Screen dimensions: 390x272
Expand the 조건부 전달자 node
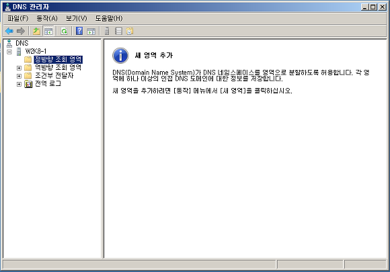[19, 76]
